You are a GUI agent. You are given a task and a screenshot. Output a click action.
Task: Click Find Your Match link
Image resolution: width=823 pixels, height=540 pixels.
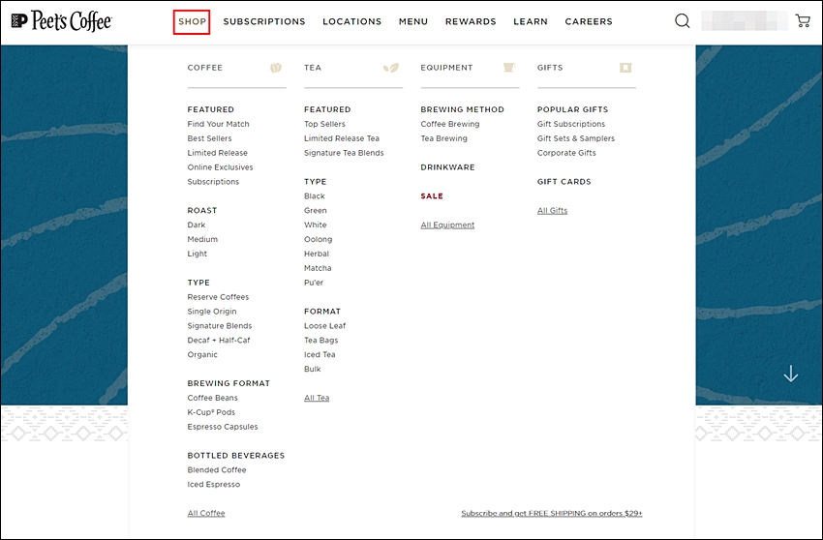click(x=219, y=124)
